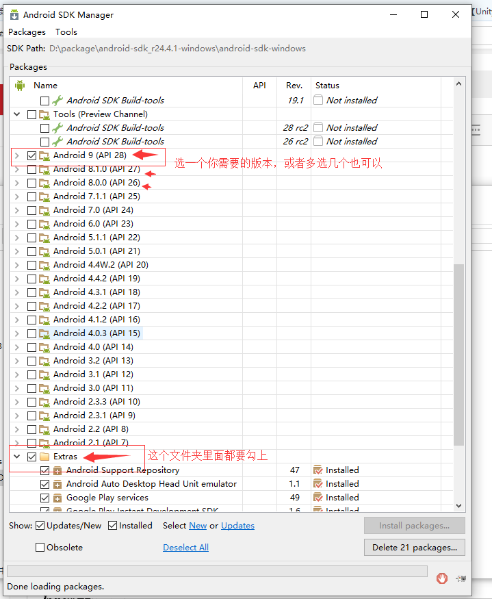Expand the Android 4.4W.2 (API 20) node
The width and height of the screenshot is (492, 599).
17,265
